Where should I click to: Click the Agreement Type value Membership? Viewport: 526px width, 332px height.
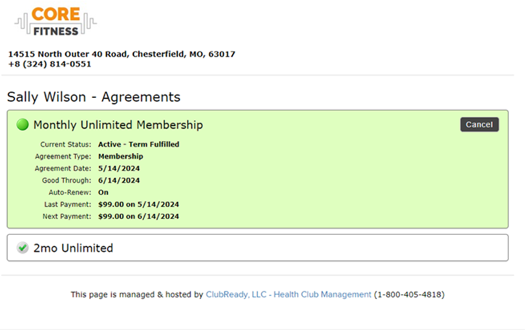[x=121, y=156]
